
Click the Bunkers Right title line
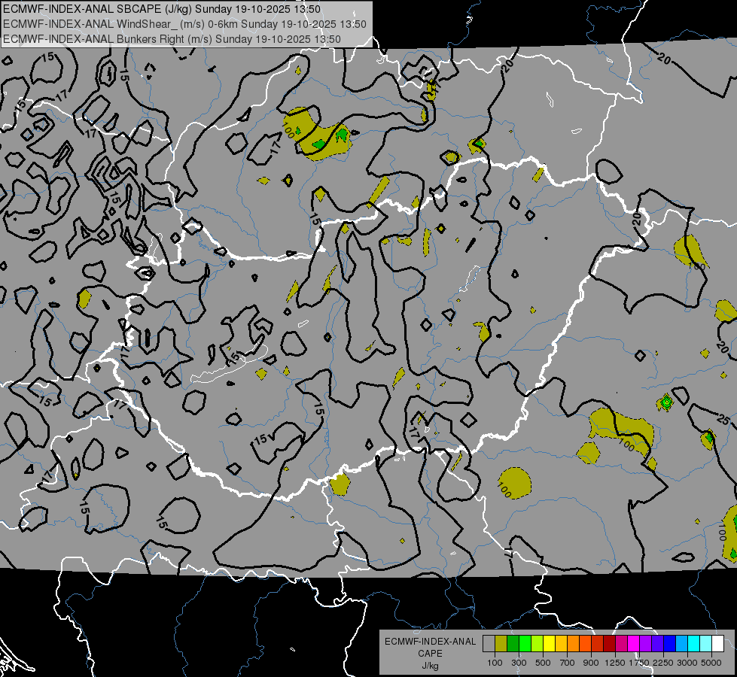pyautogui.click(x=172, y=39)
